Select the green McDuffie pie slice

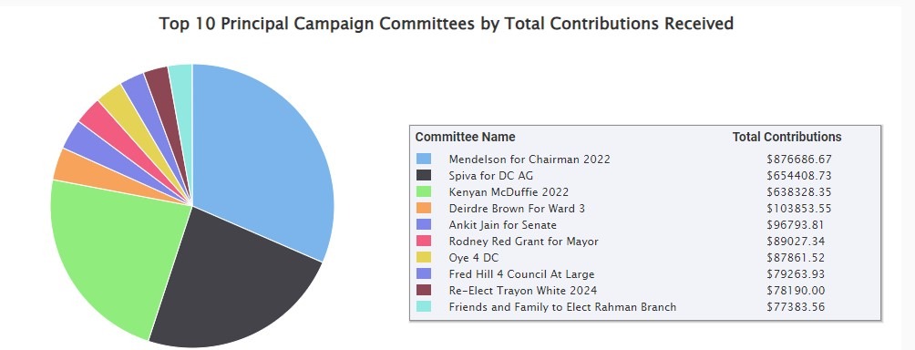click(x=111, y=251)
